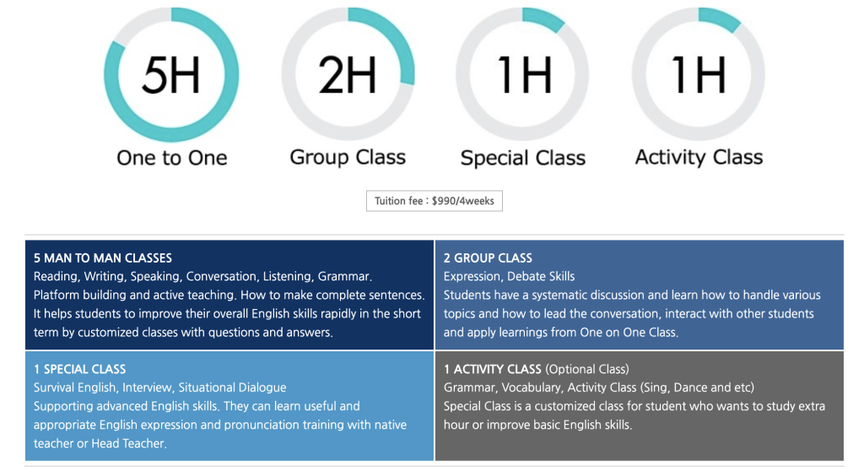Click the Special Class 1H progress ring

point(522,74)
